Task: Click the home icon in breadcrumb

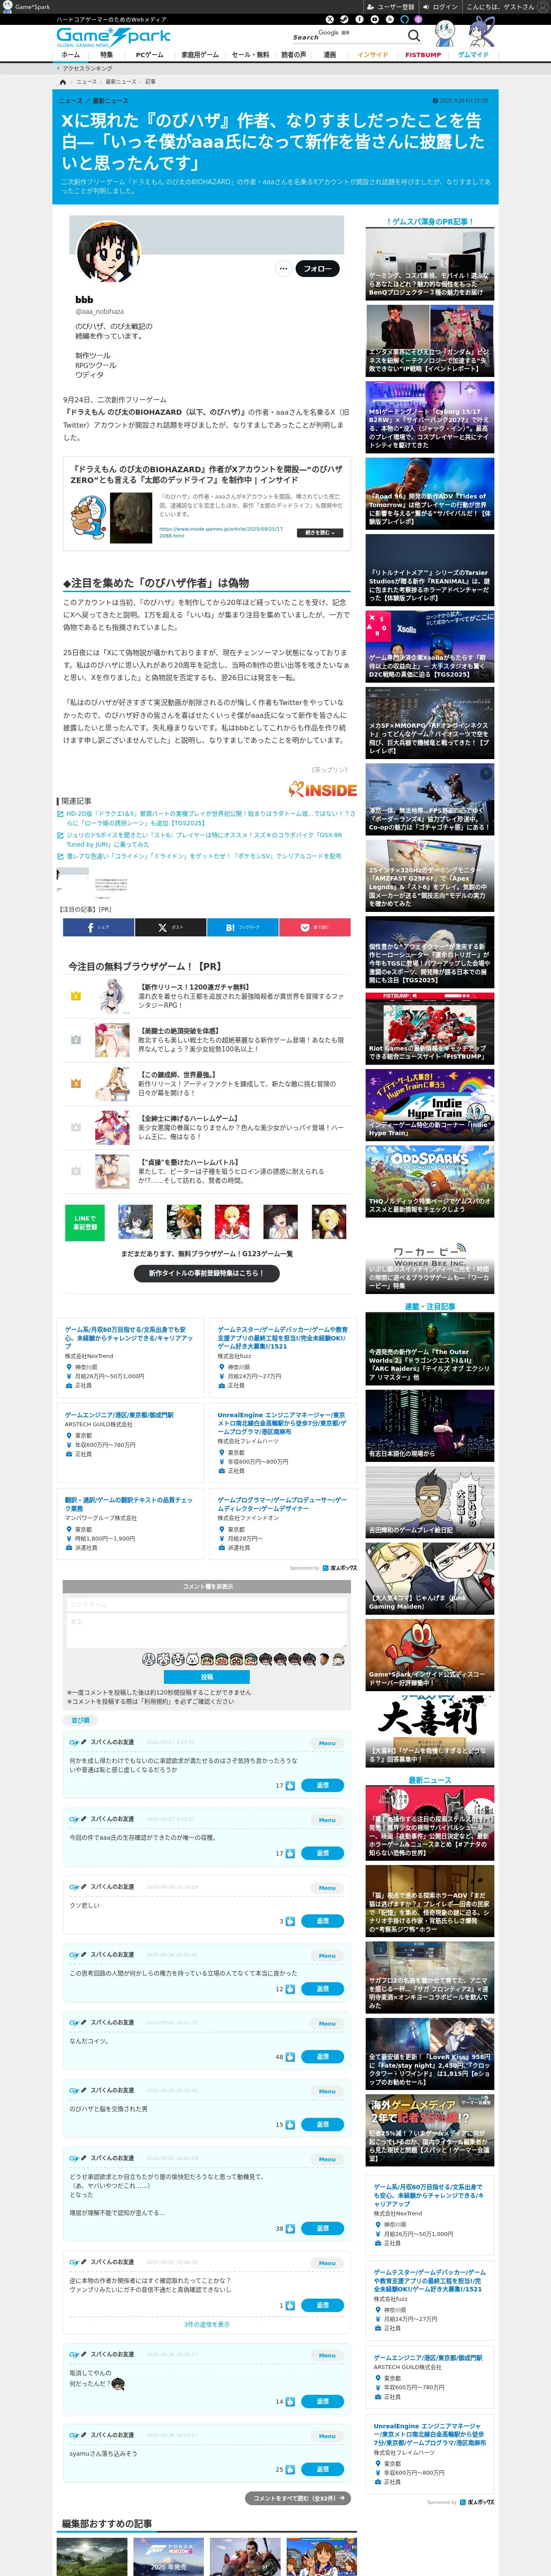Action: point(63,81)
